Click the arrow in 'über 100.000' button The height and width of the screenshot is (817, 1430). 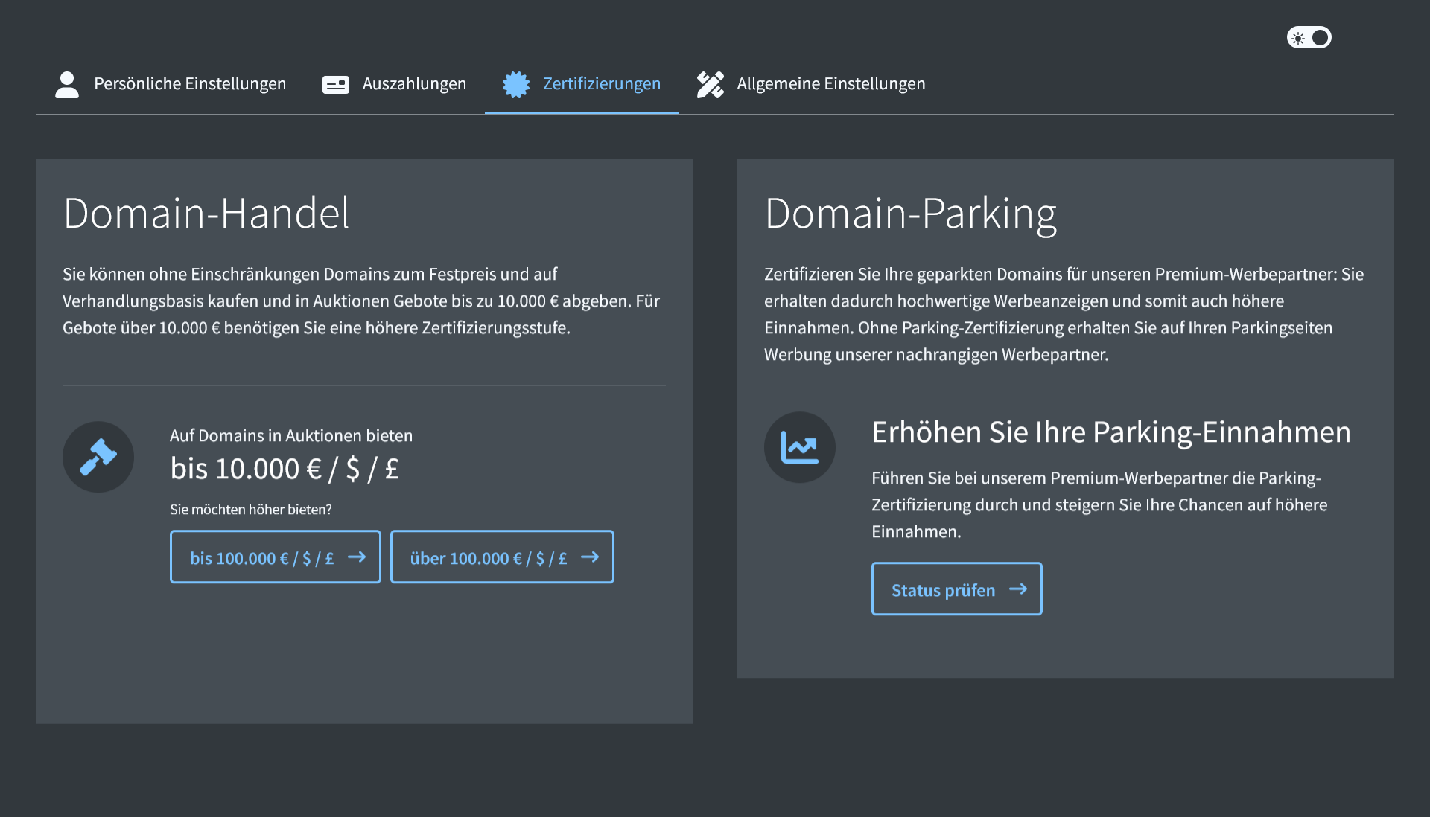coord(590,557)
